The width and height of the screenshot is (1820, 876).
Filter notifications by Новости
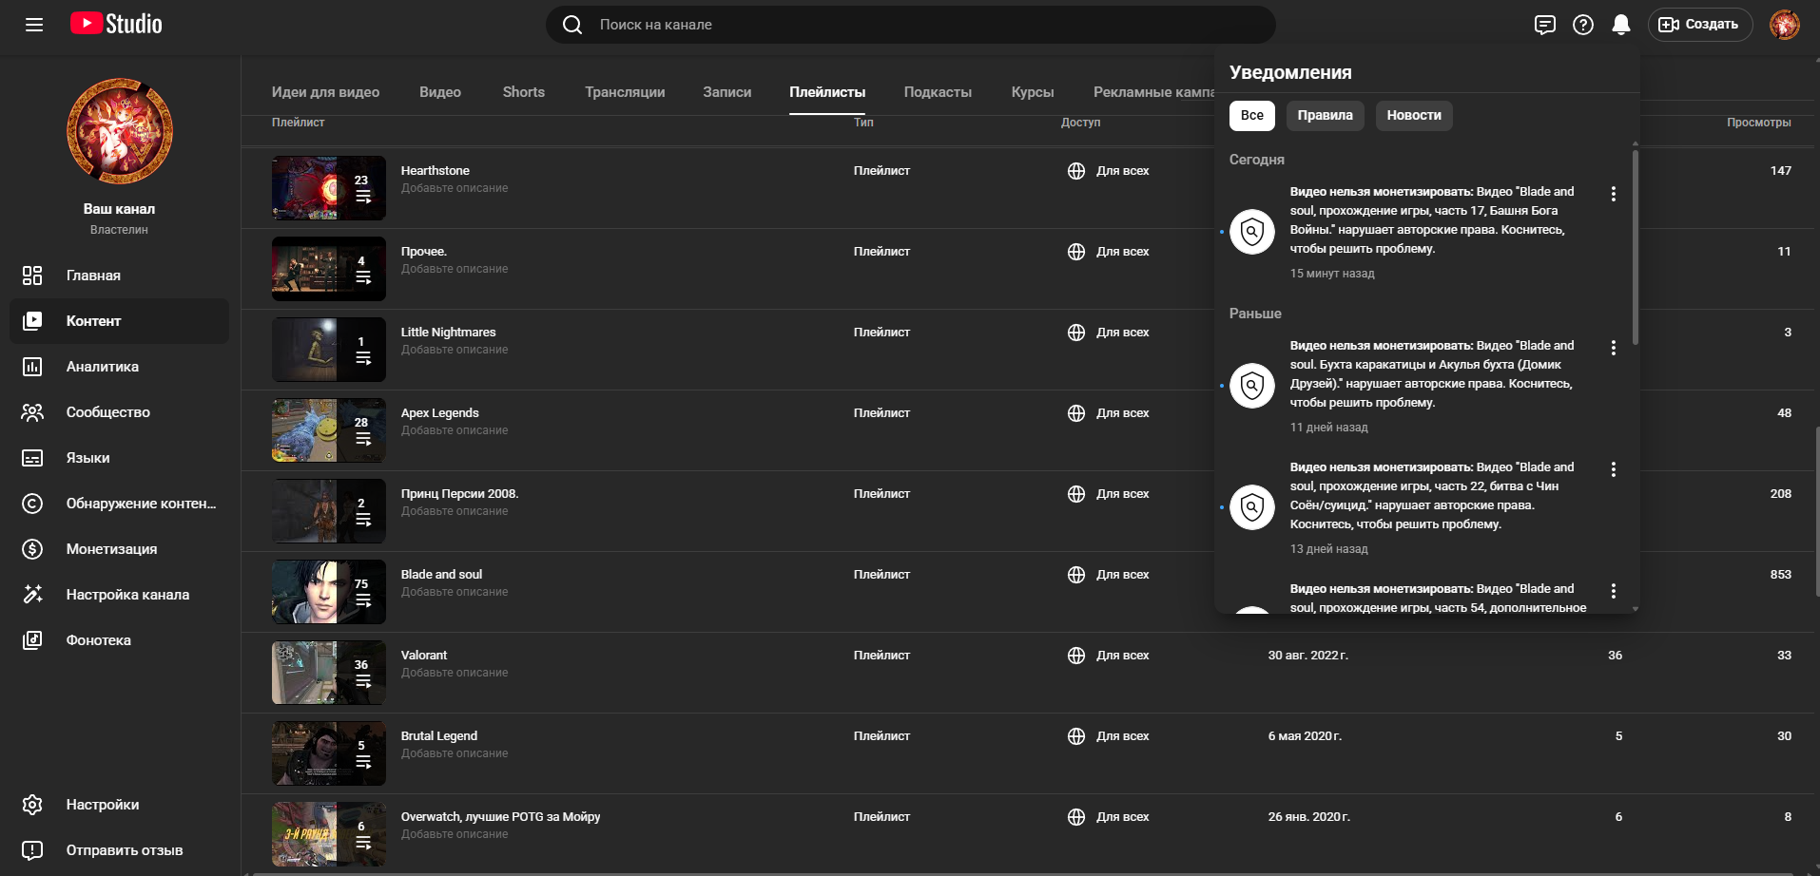1413,116
